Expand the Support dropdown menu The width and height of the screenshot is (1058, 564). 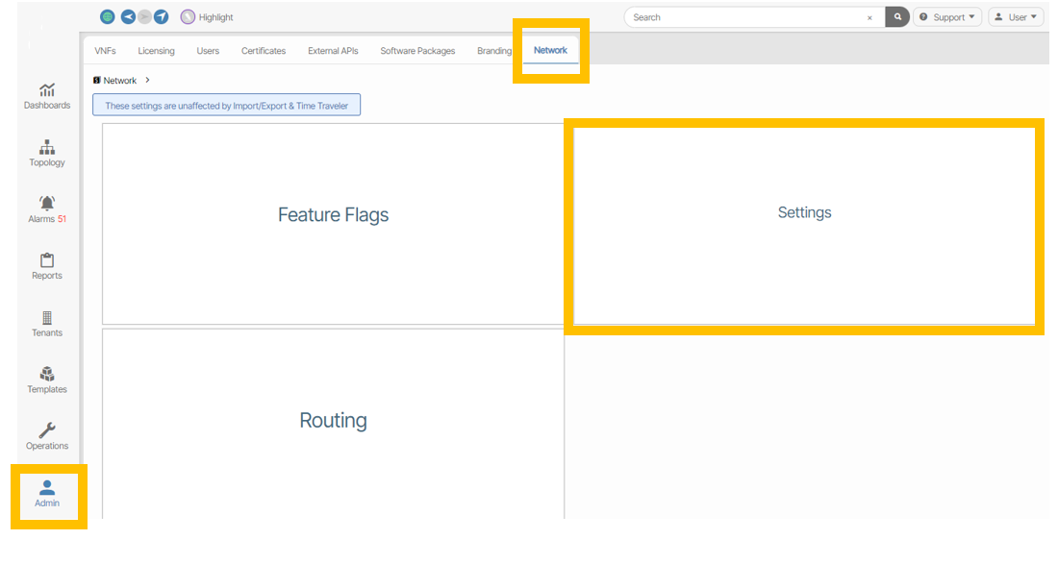pos(947,17)
